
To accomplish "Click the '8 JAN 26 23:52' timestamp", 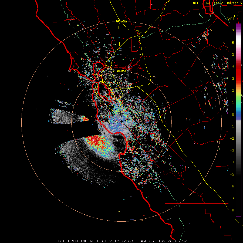I will 170,241.
